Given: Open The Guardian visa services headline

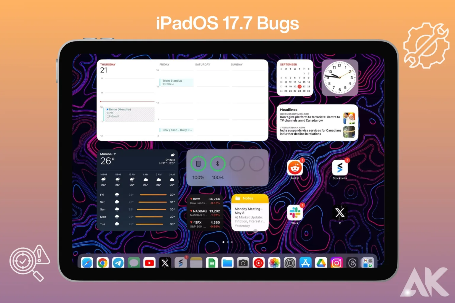Looking at the screenshot, I should click(310, 132).
